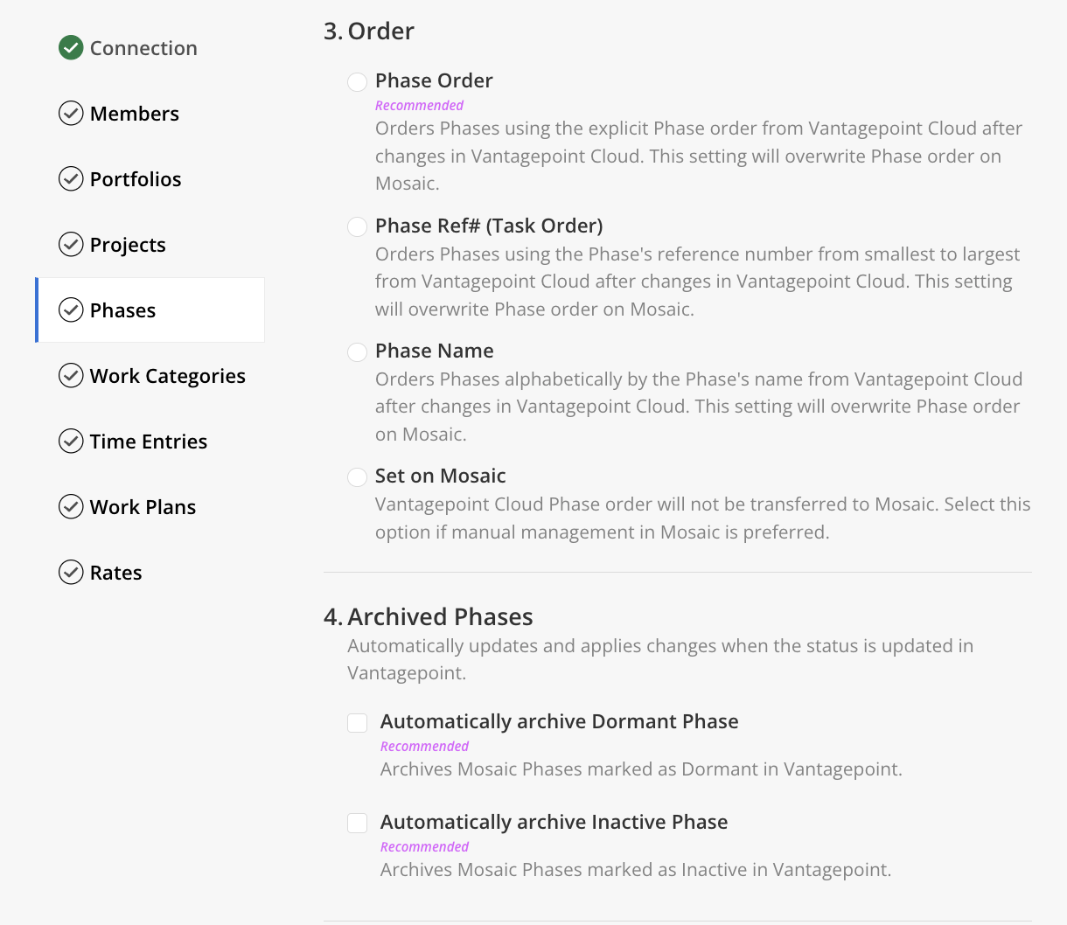
Task: Click the Time Entries checkmark icon
Action: 71,442
